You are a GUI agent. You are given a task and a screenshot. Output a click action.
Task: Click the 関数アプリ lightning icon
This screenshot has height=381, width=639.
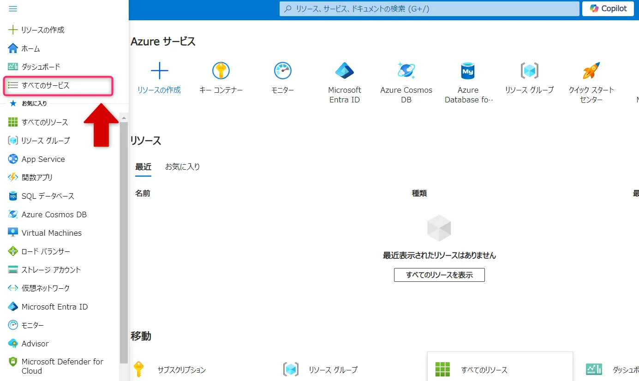(x=13, y=178)
